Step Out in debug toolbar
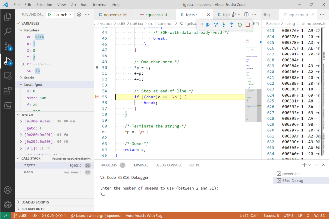This screenshot has width=329, height=219. (232, 25)
